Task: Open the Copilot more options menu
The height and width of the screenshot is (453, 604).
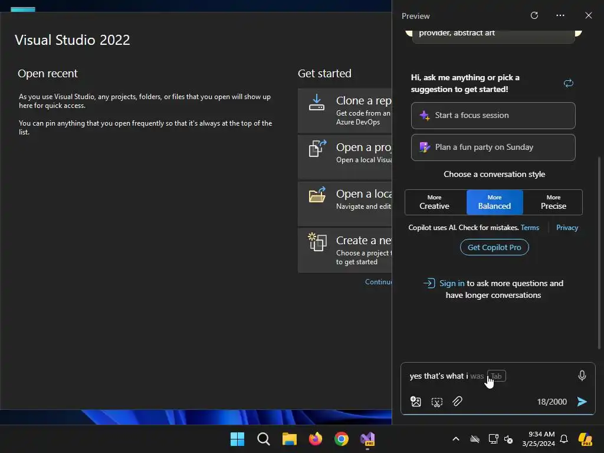Action: point(560,15)
